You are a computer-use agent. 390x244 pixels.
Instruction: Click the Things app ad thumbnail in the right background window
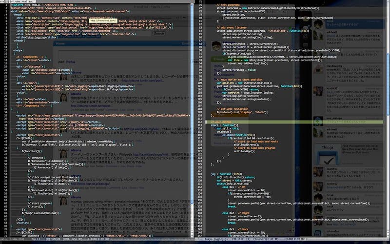coord(327,154)
